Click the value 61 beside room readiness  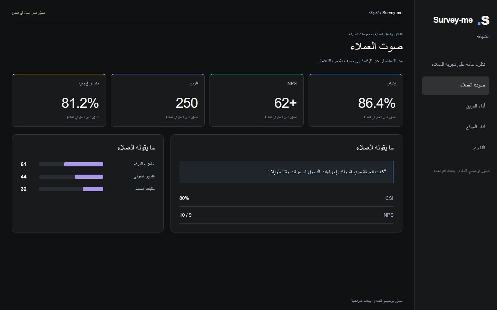[23, 164]
